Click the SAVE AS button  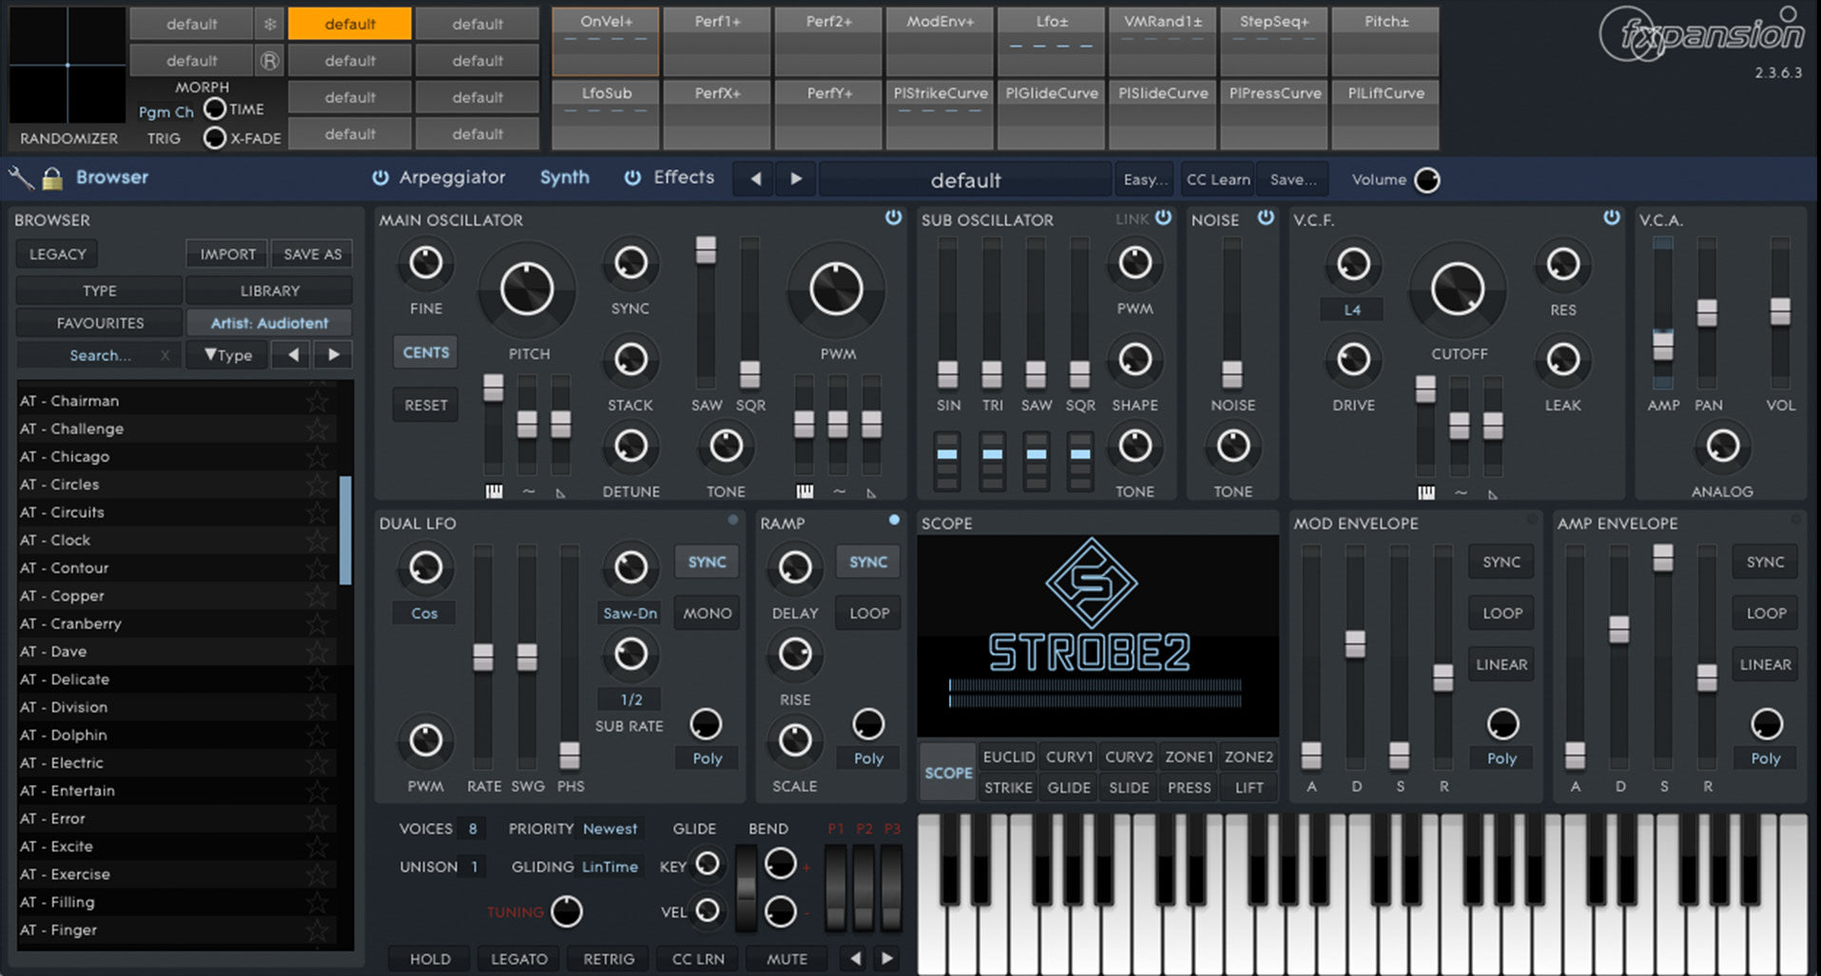pos(312,254)
